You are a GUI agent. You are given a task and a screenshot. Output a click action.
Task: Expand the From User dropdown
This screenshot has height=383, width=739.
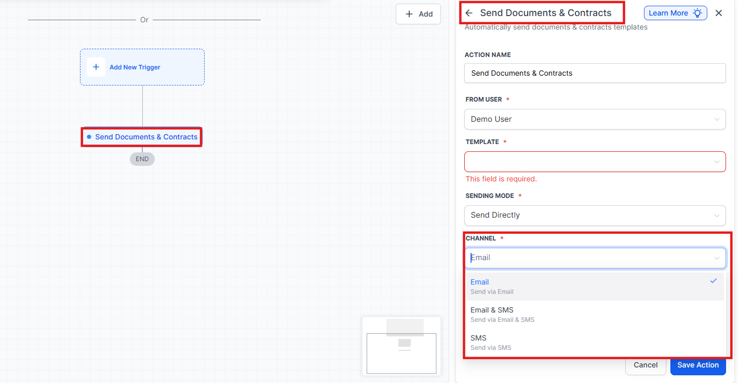point(595,119)
